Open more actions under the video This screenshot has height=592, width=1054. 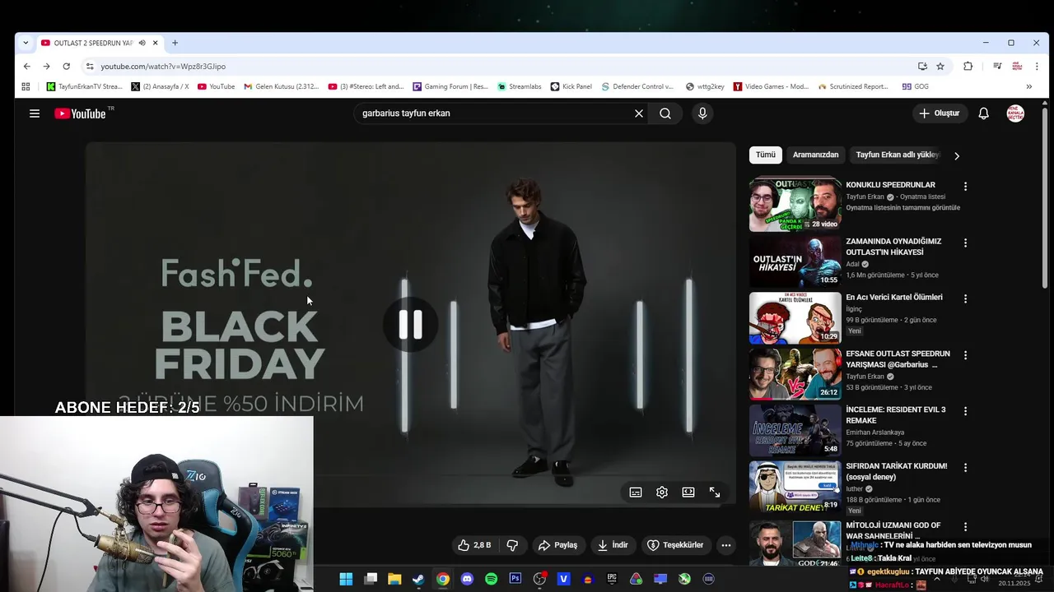725,545
